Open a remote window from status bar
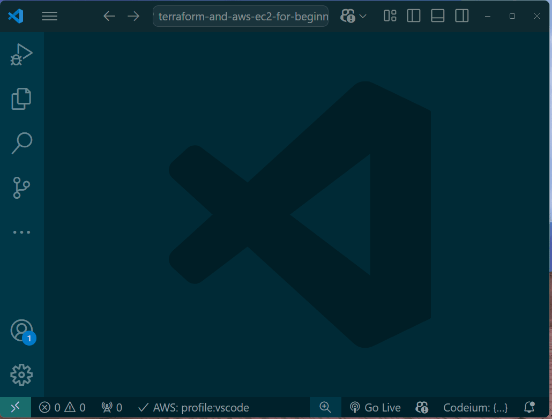This screenshot has height=419, width=552. click(16, 408)
